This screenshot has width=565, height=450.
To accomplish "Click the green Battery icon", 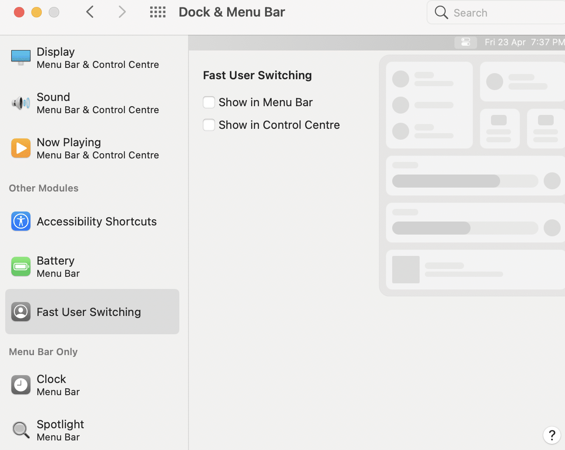I will [x=21, y=266].
